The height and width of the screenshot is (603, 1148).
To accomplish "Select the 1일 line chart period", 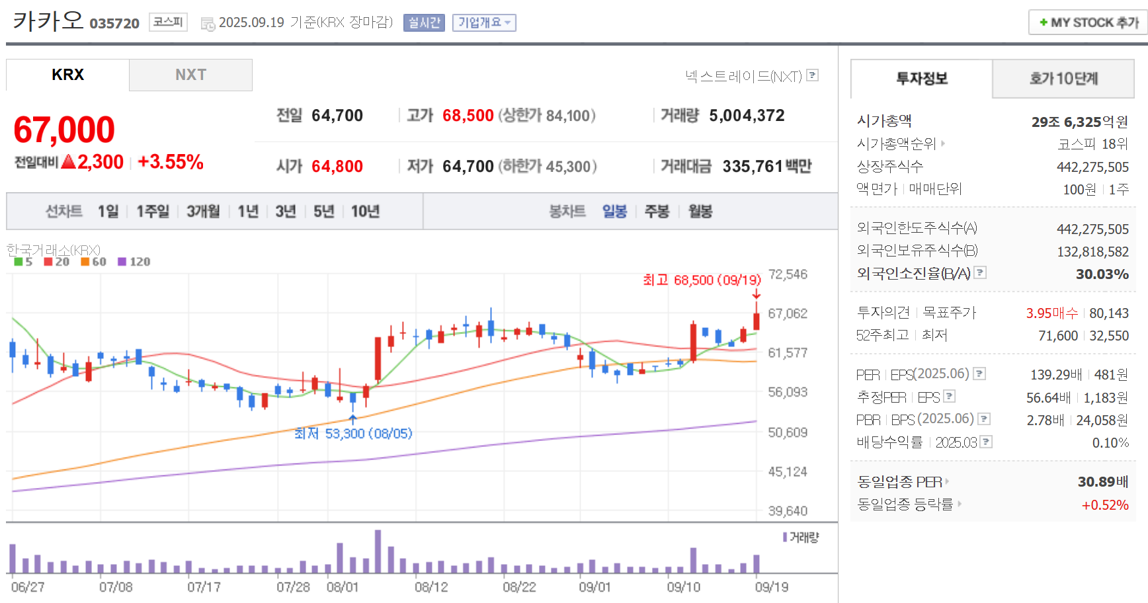I will pos(108,212).
